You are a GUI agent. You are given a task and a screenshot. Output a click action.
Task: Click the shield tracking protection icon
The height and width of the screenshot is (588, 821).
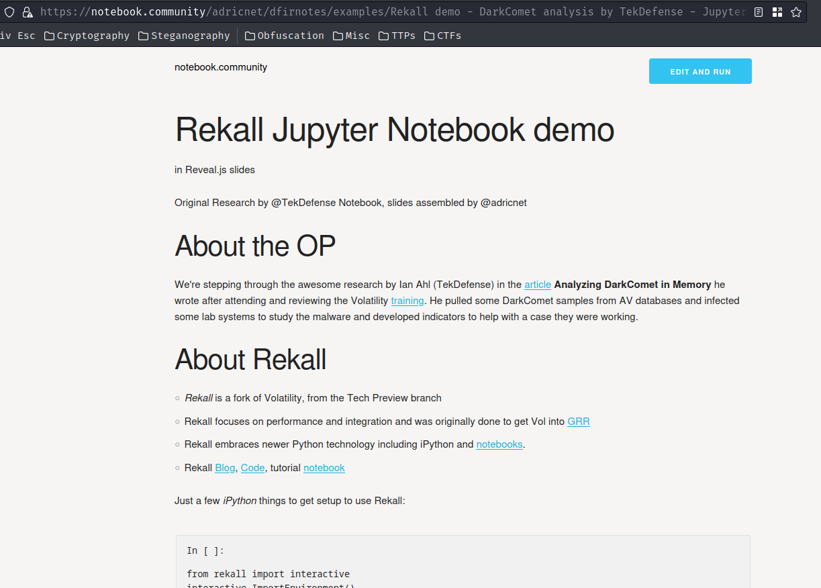tap(9, 12)
